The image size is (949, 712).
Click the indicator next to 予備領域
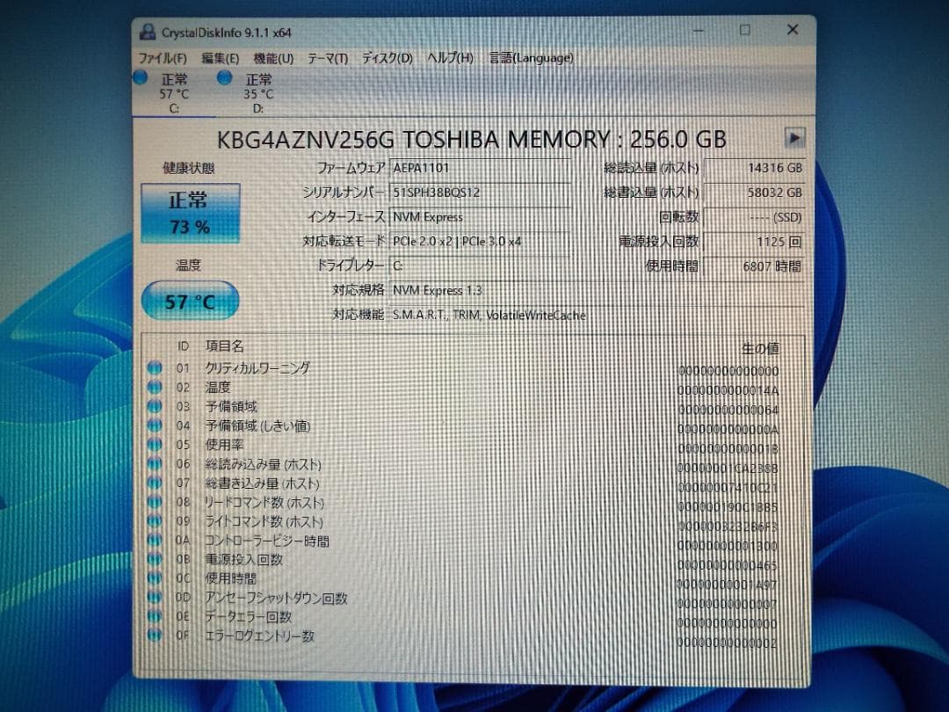(155, 406)
